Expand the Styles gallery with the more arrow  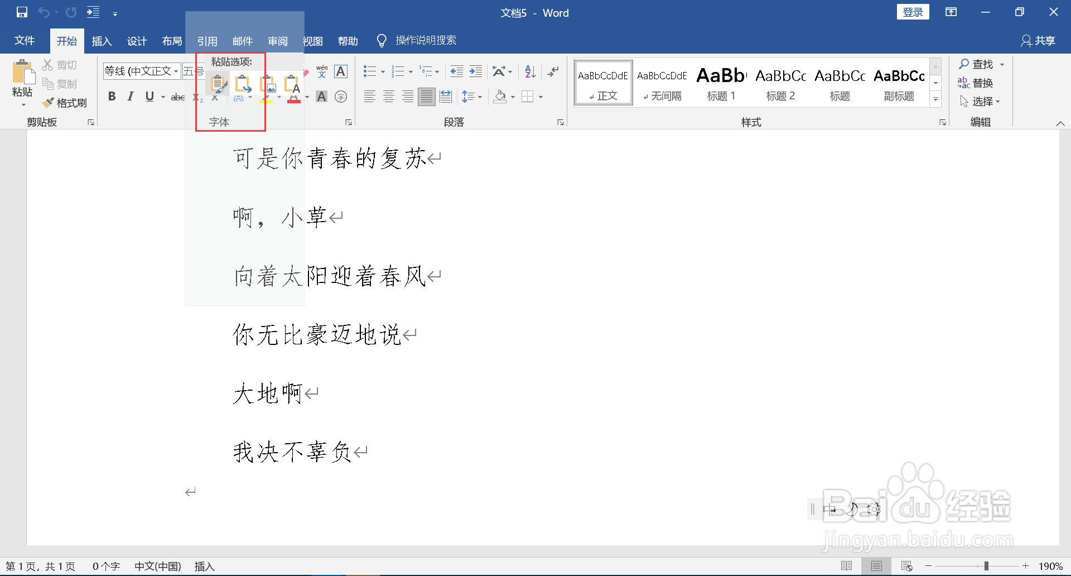point(936,99)
